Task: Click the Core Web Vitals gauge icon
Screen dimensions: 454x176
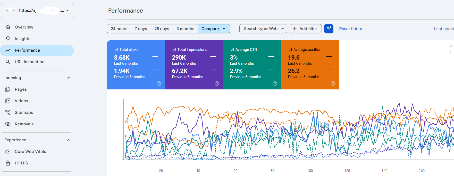Action: tap(8, 152)
